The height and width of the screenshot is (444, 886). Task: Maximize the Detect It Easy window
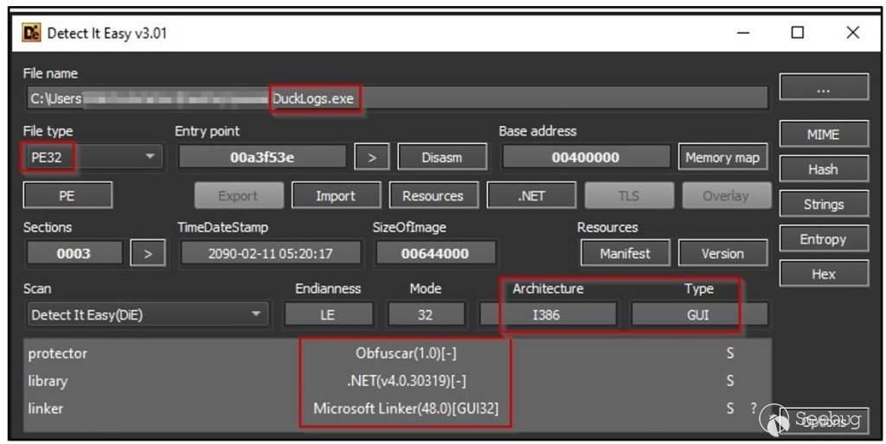pyautogui.click(x=797, y=33)
